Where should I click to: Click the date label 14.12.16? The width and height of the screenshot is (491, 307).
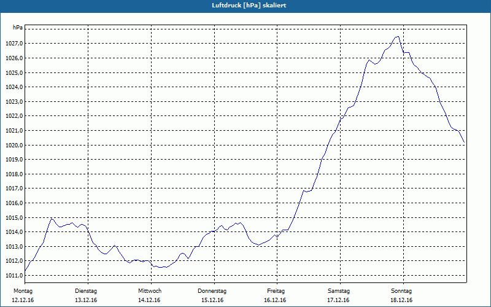click(149, 300)
